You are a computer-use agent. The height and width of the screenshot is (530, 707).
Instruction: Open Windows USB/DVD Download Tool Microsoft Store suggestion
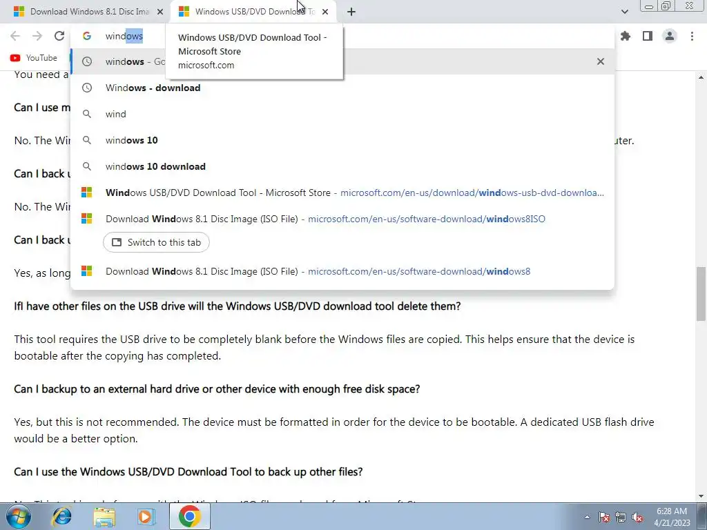[x=342, y=193]
